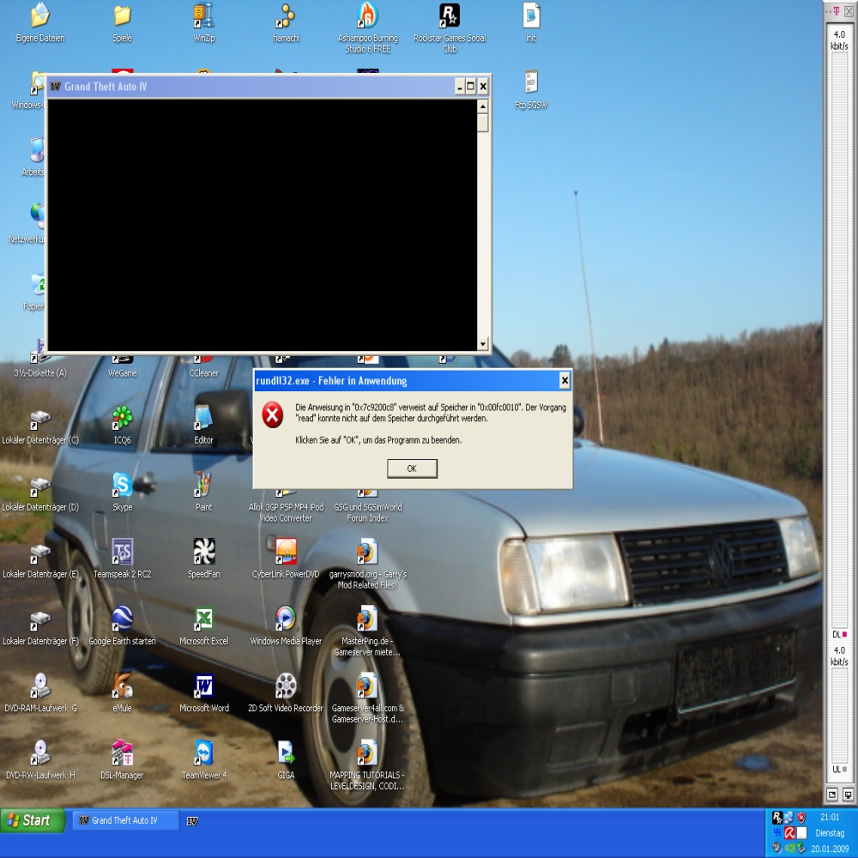Select the Teamspeak 2 RC2 shortcut
This screenshot has height=858, width=858.
(x=122, y=552)
